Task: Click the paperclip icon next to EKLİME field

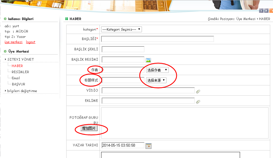Action: [198, 102]
